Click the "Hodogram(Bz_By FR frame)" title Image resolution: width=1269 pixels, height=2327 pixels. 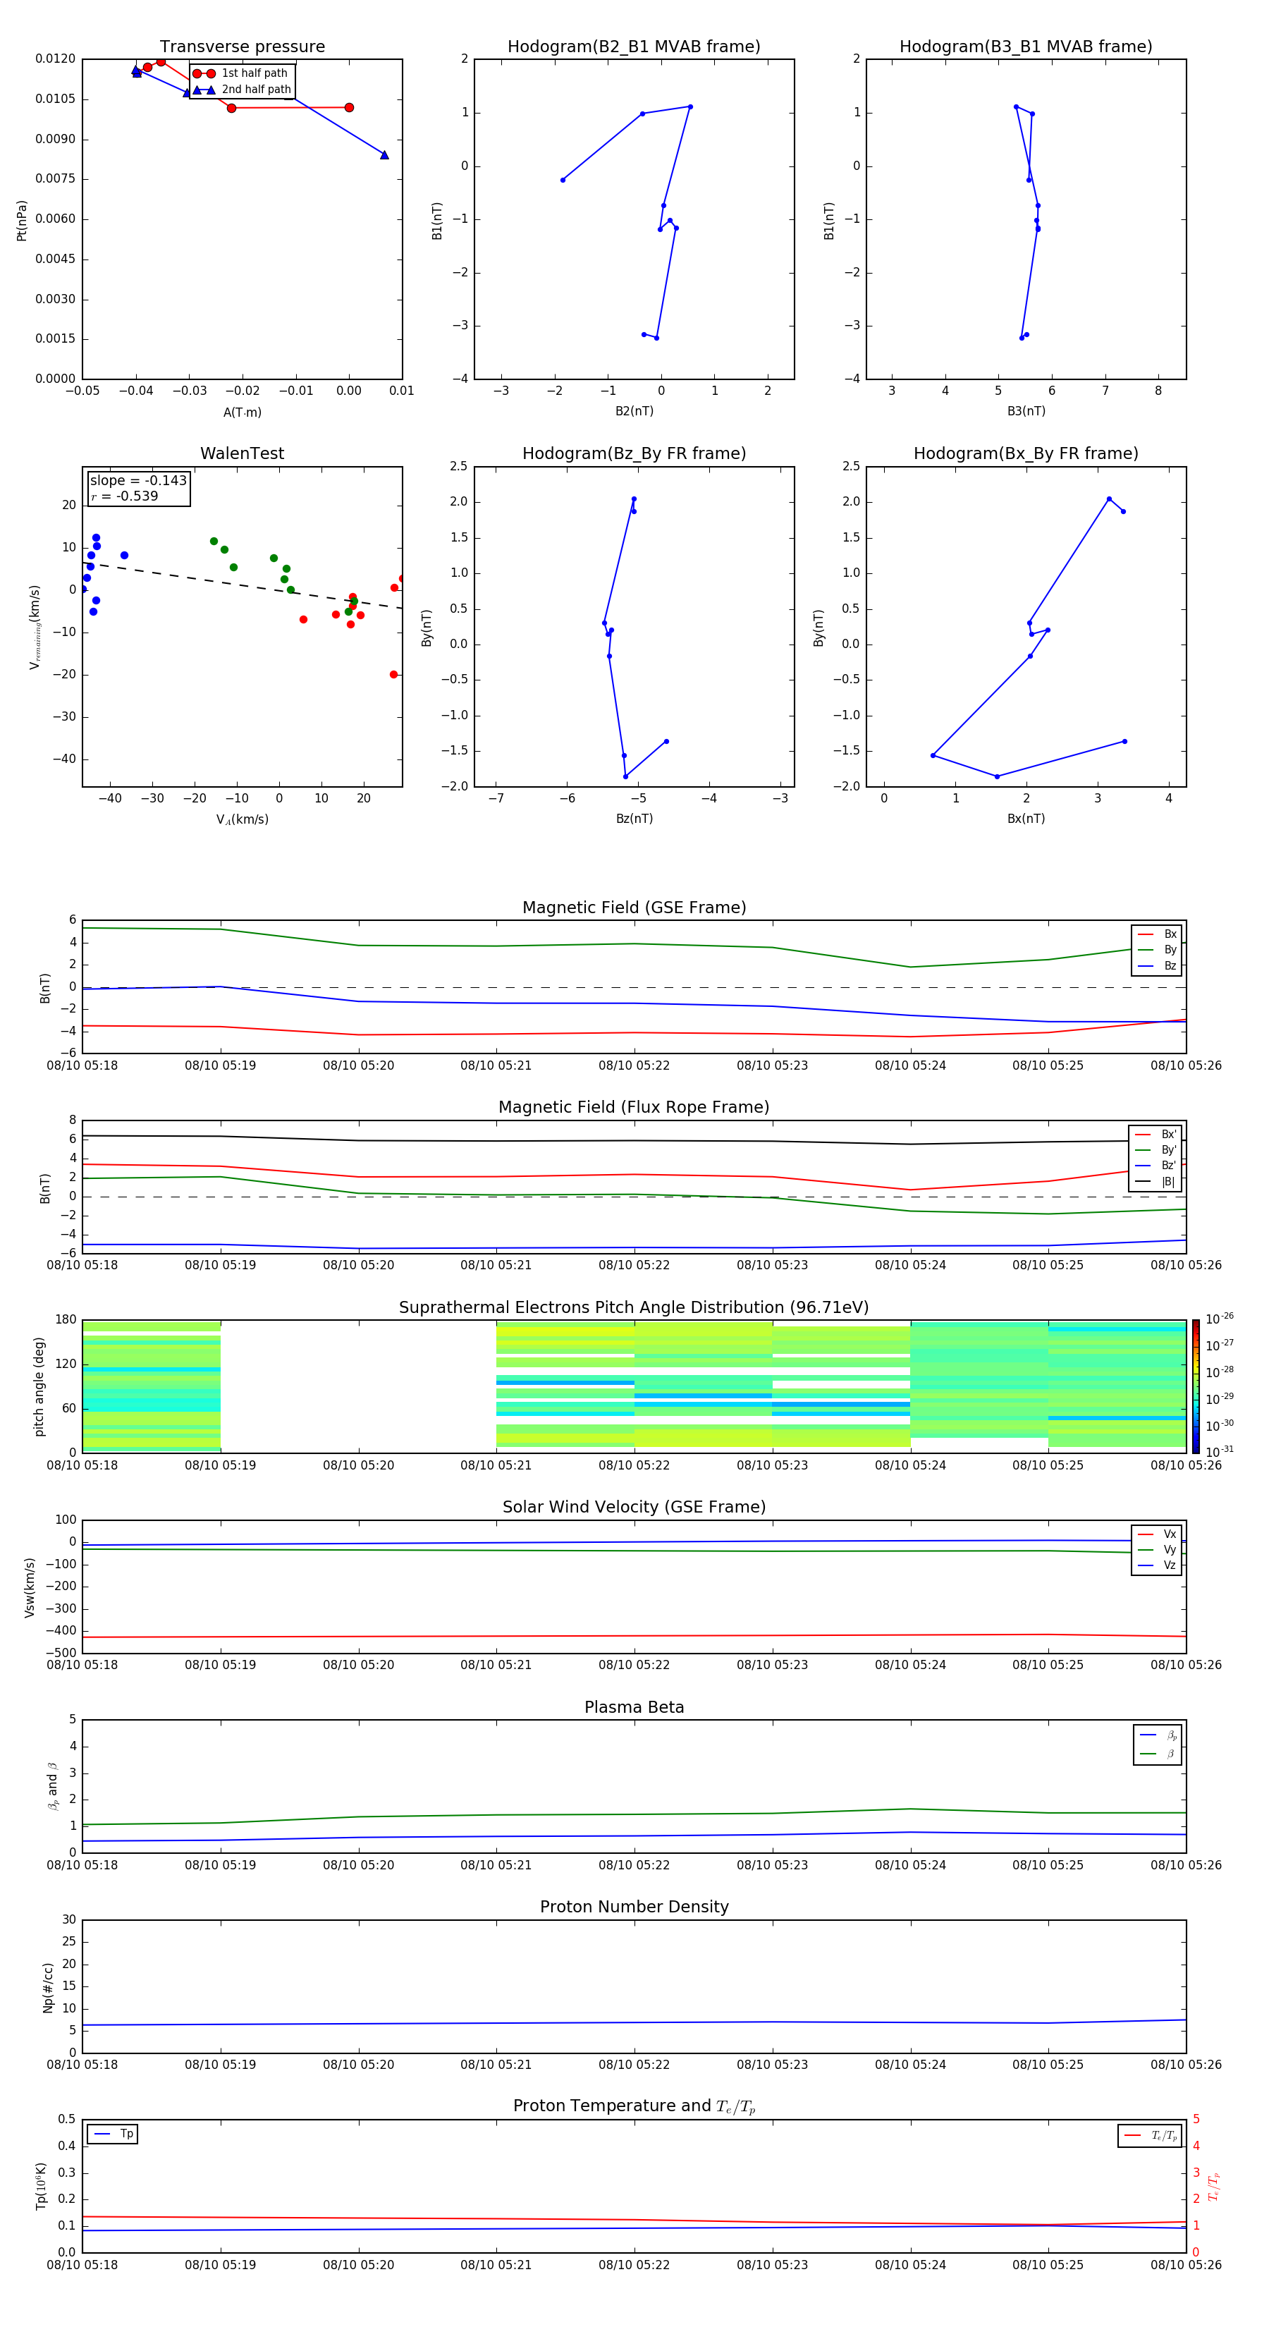point(634,453)
